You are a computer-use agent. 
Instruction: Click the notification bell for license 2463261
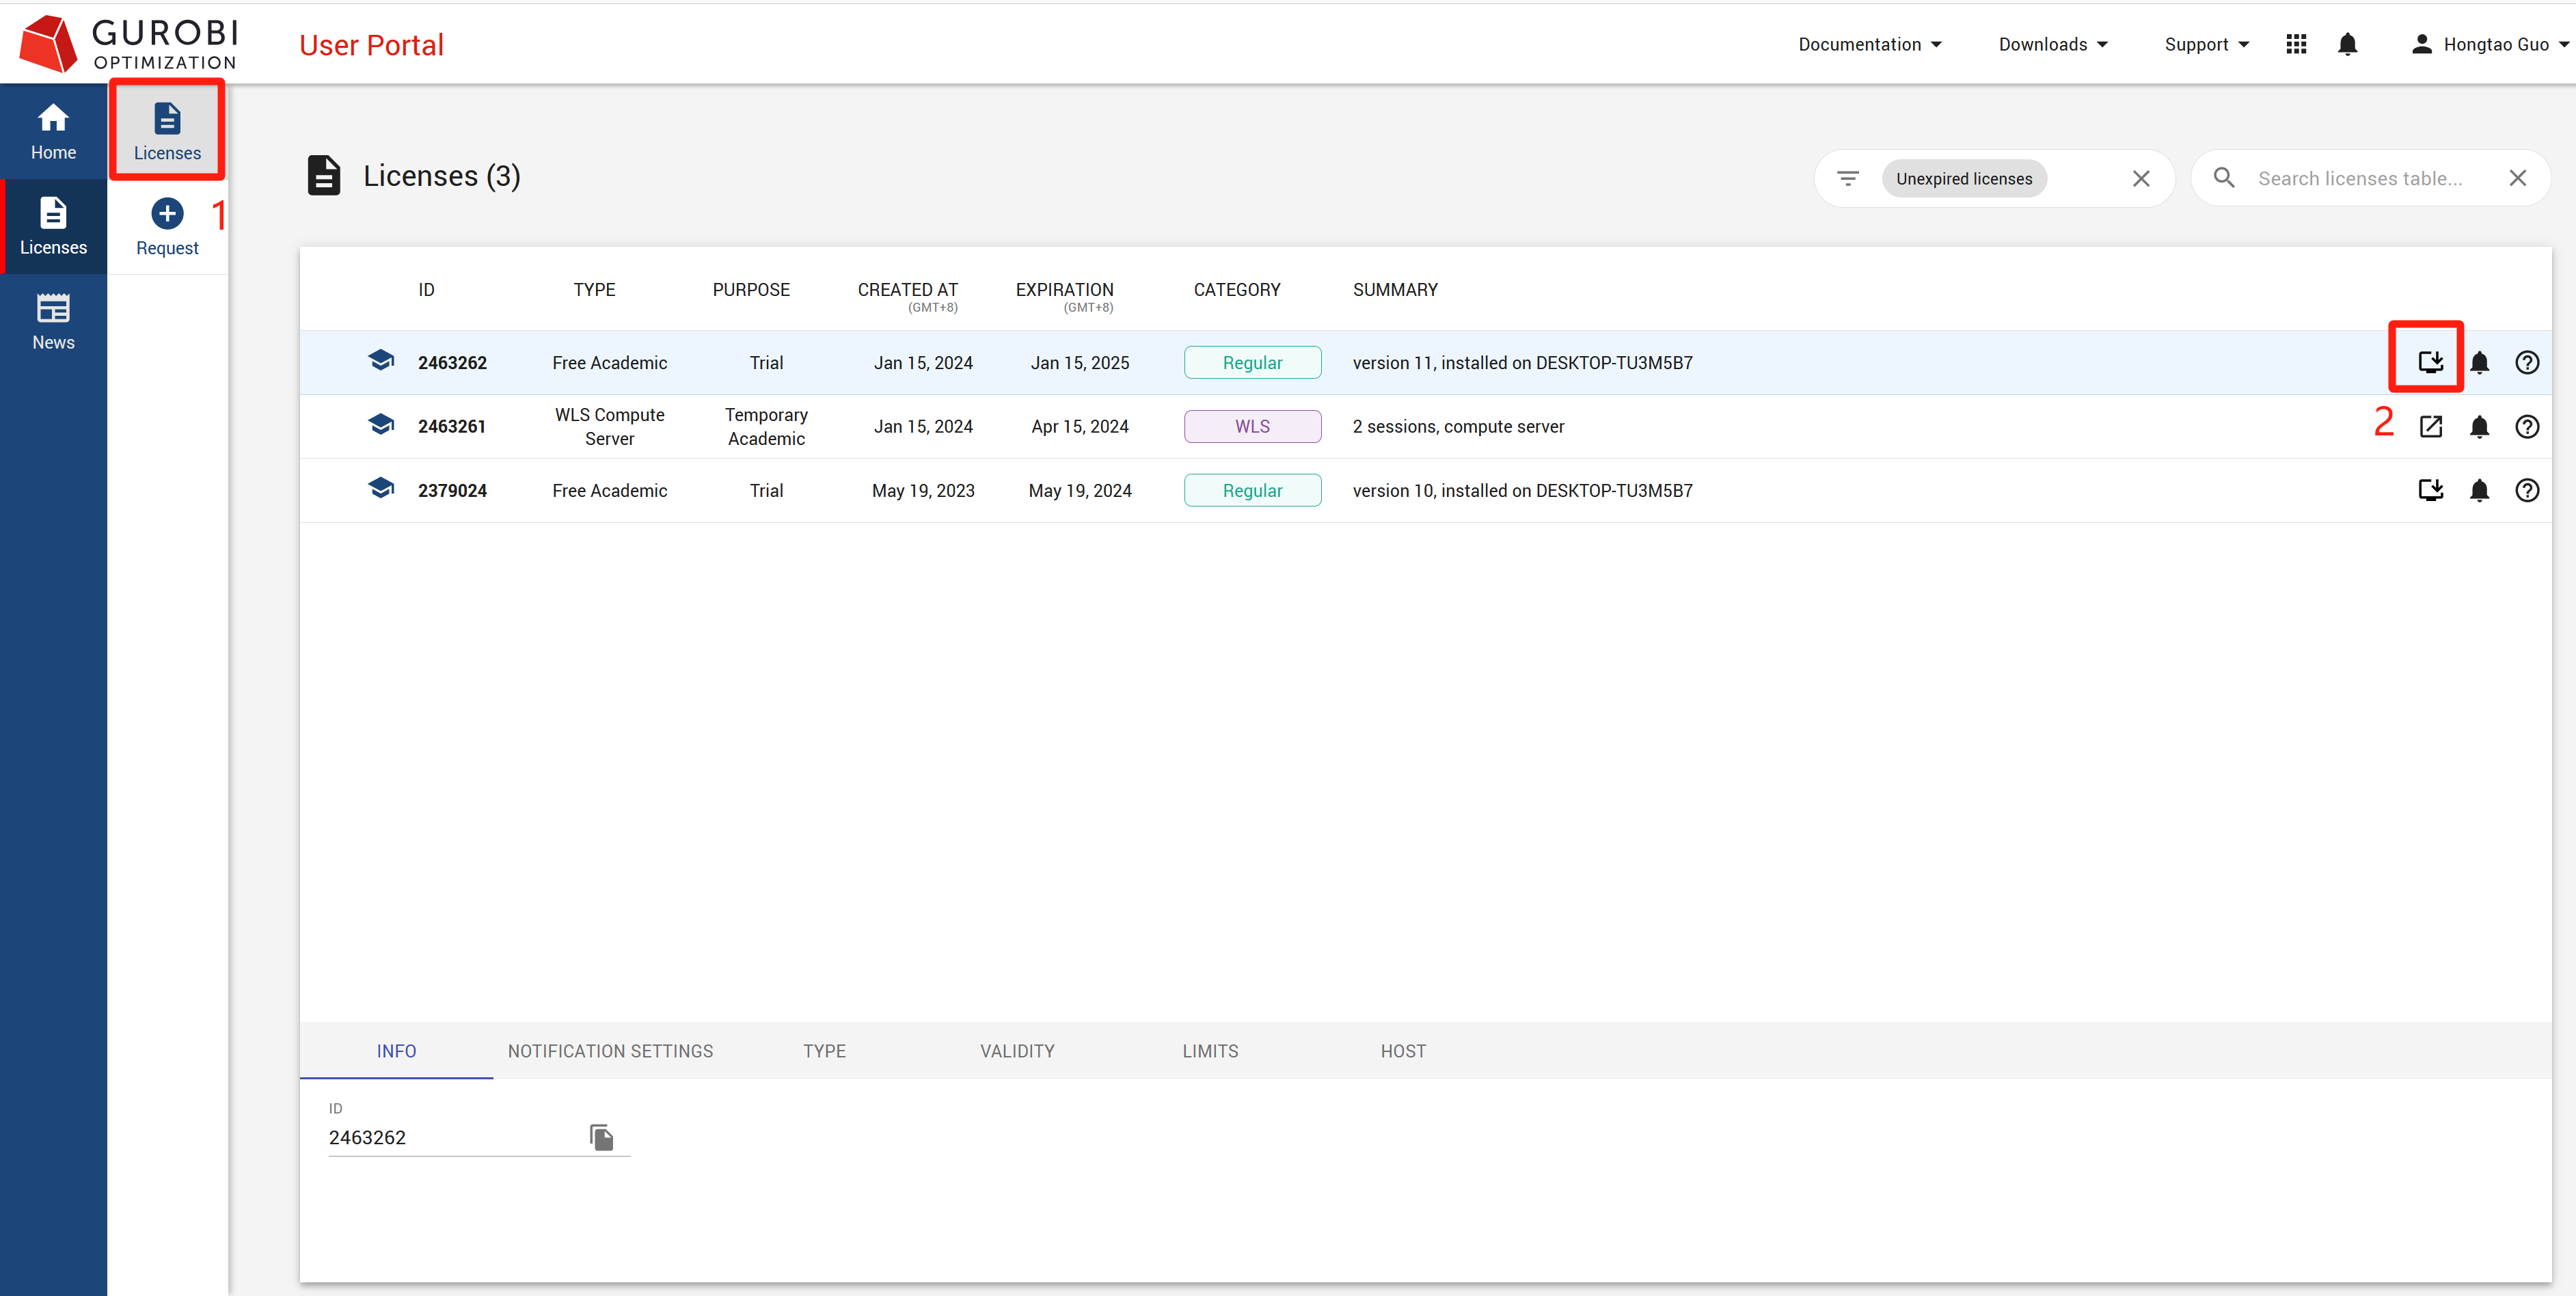click(x=2479, y=426)
